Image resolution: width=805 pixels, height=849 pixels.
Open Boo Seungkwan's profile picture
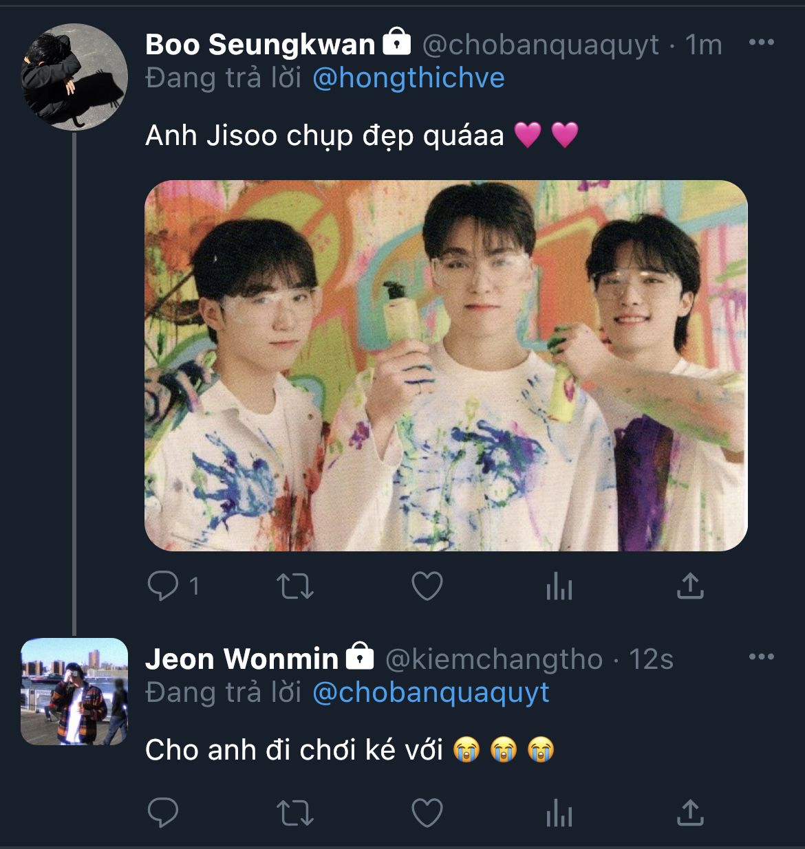[74, 76]
